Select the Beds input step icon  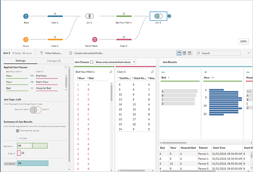coord(26,16)
